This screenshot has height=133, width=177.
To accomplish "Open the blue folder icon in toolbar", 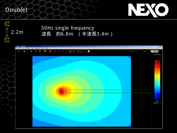I will tap(18, 51).
